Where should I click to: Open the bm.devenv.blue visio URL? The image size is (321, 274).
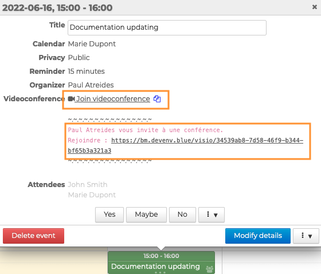(185, 145)
